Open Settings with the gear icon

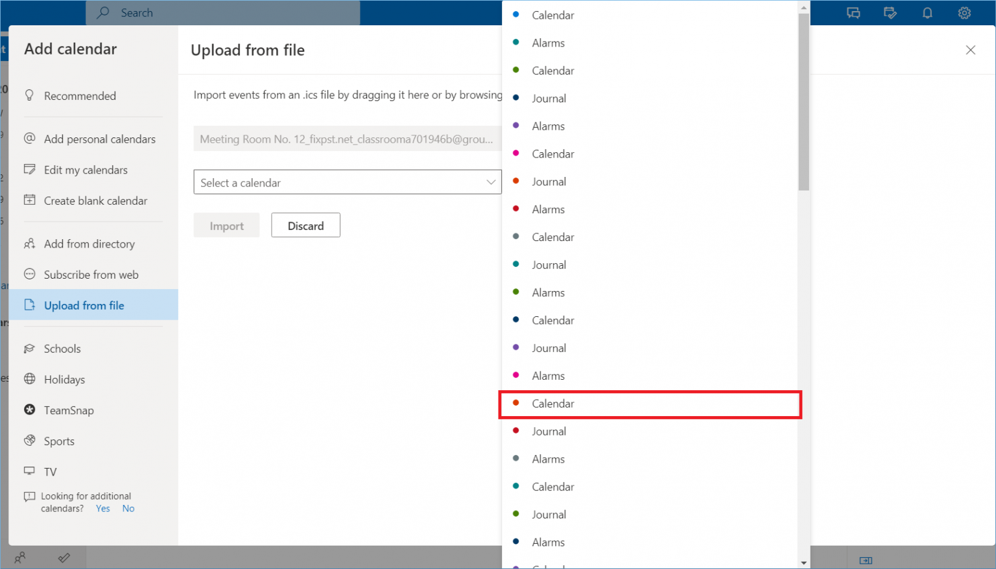coord(965,12)
